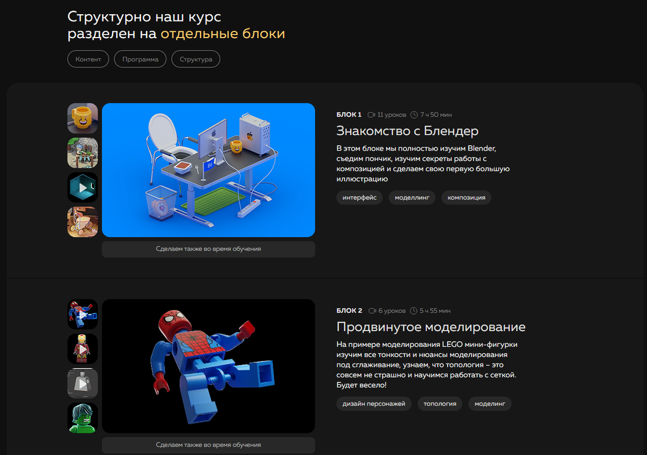Image resolution: width=647 pixels, height=455 pixels.
Task: Select the Структура tab
Action: click(x=196, y=59)
